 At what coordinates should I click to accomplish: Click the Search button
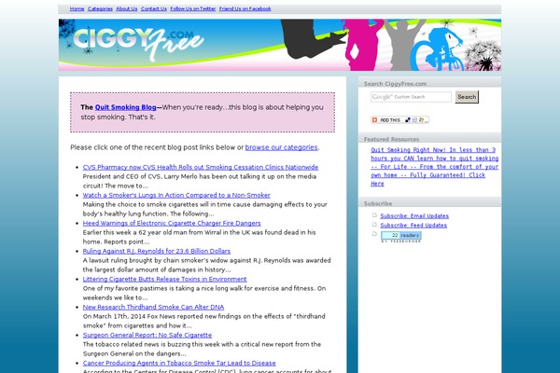[x=467, y=97]
